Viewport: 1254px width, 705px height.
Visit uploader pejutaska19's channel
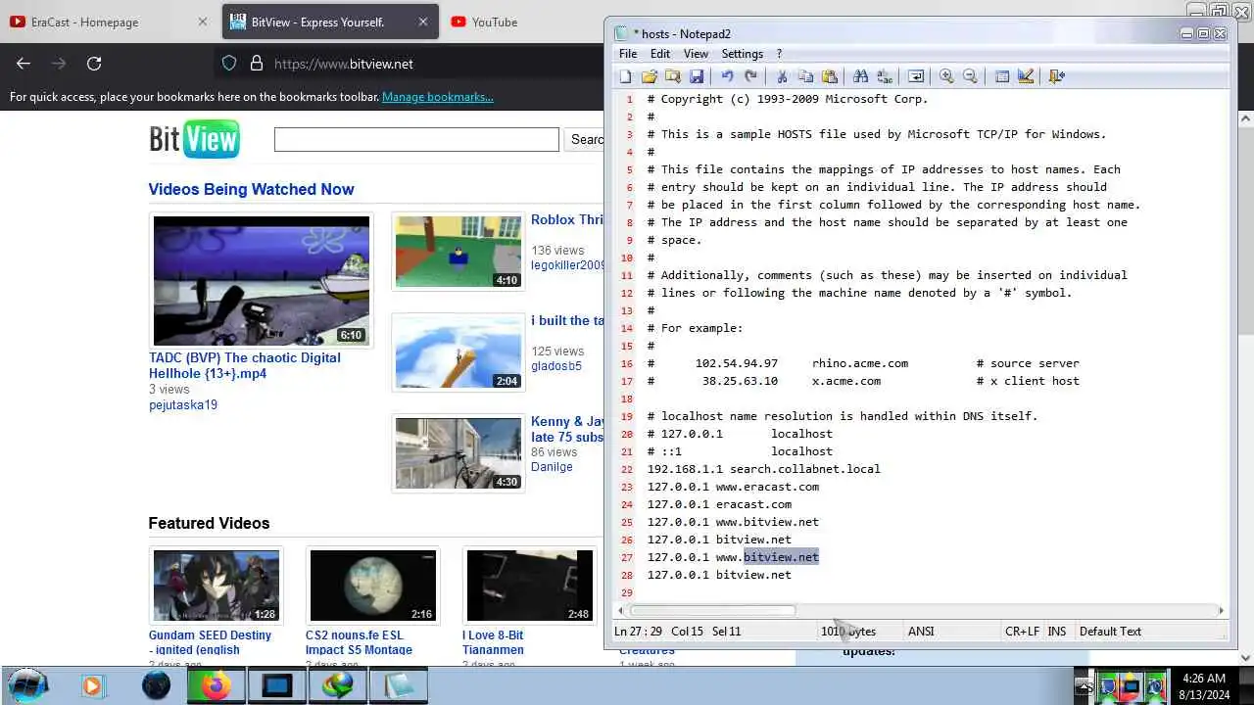coord(183,404)
